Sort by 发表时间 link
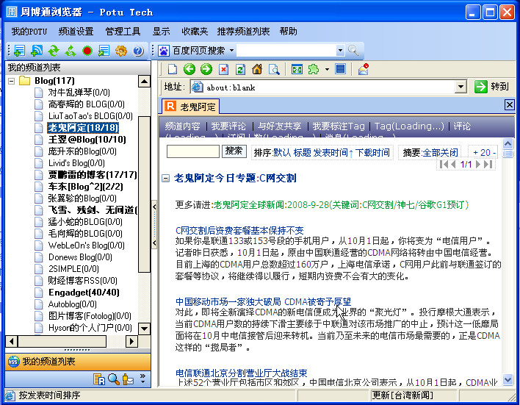This screenshot has width=520, height=405. (x=331, y=153)
